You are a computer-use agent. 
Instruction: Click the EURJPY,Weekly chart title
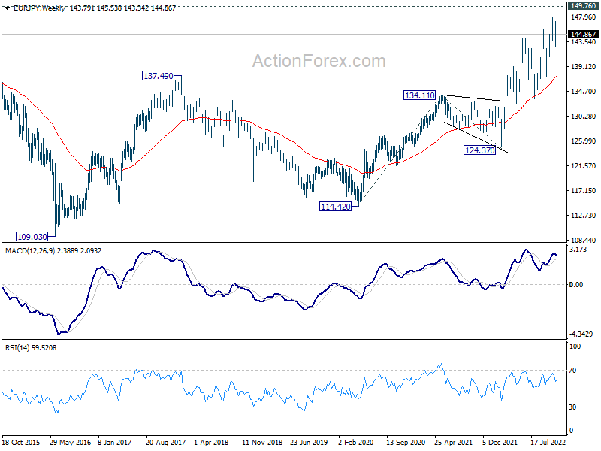click(x=40, y=8)
